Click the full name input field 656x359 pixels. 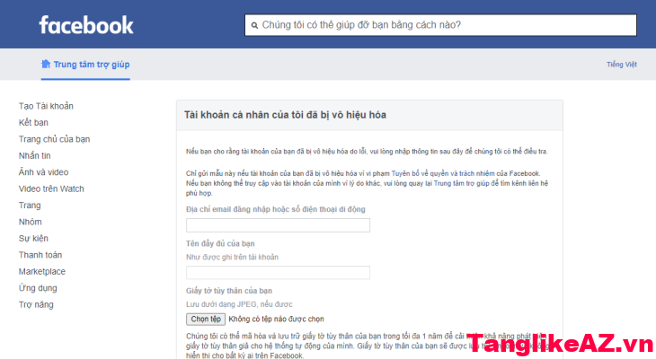(278, 273)
